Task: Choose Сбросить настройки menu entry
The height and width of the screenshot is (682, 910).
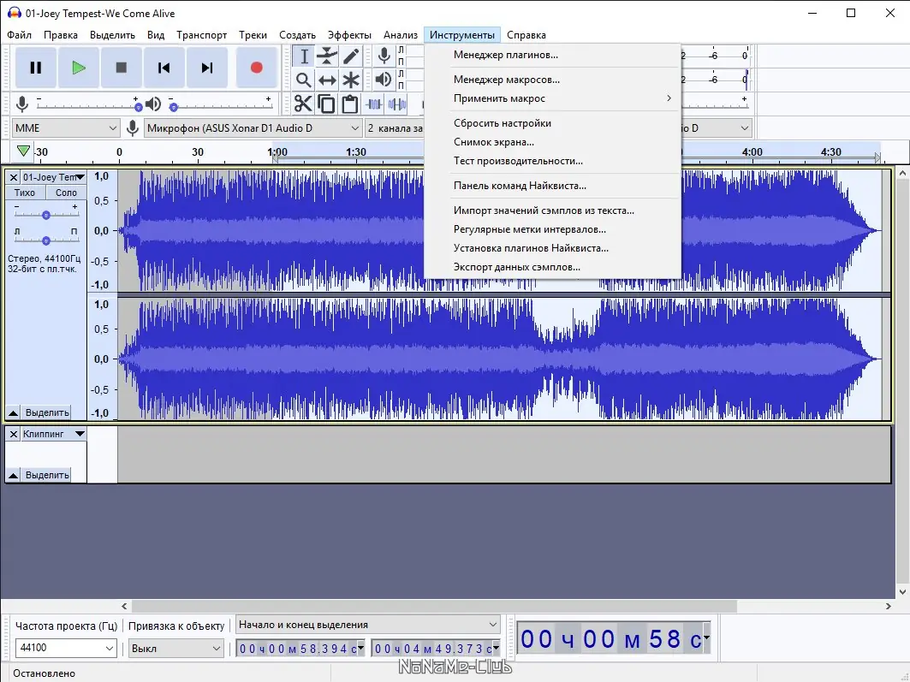Action: [552, 123]
